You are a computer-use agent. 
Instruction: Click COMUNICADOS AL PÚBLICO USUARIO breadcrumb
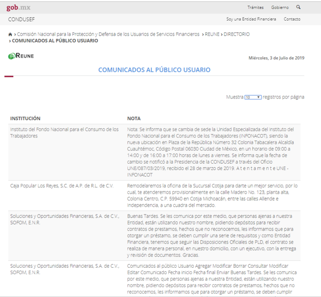tap(55, 41)
